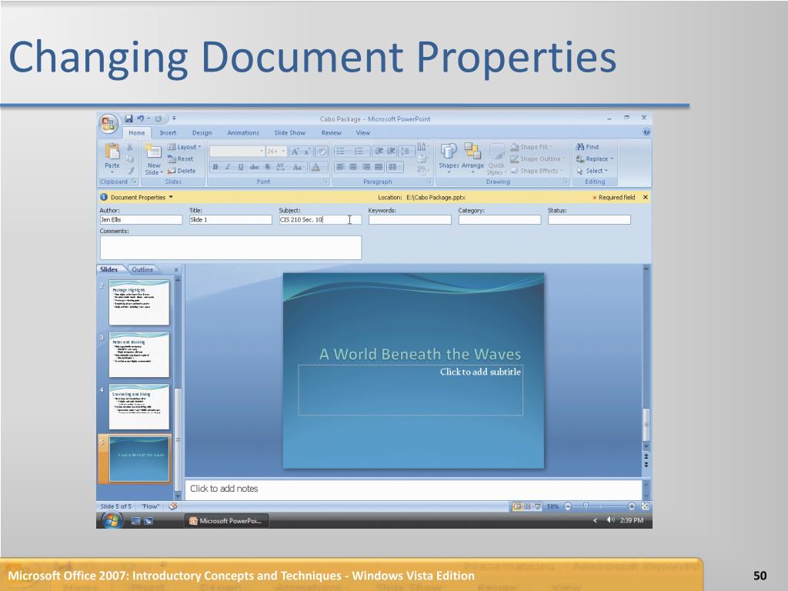This screenshot has width=788, height=591.
Task: Click the Author input field
Action: click(x=141, y=219)
